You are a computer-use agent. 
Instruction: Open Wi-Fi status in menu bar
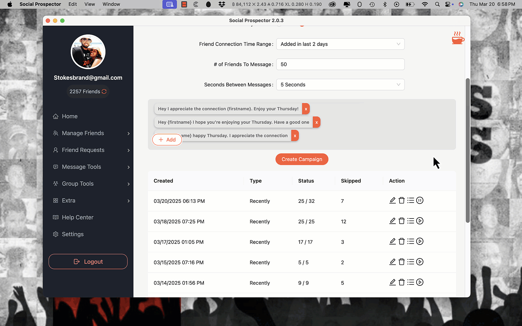tap(425, 4)
